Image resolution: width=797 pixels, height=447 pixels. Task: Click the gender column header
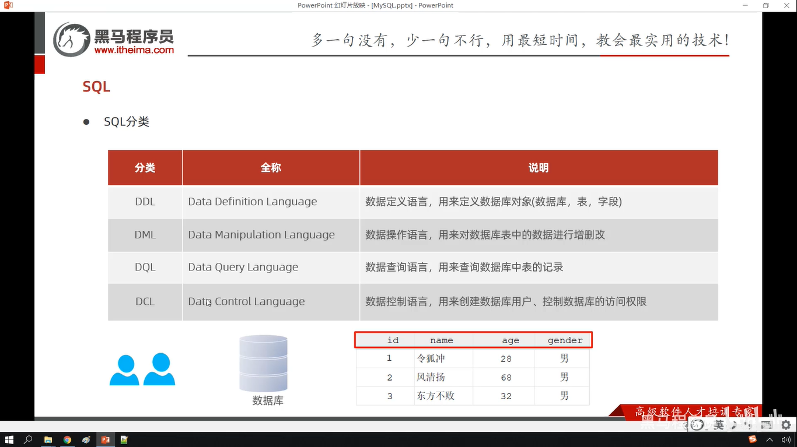tap(565, 340)
